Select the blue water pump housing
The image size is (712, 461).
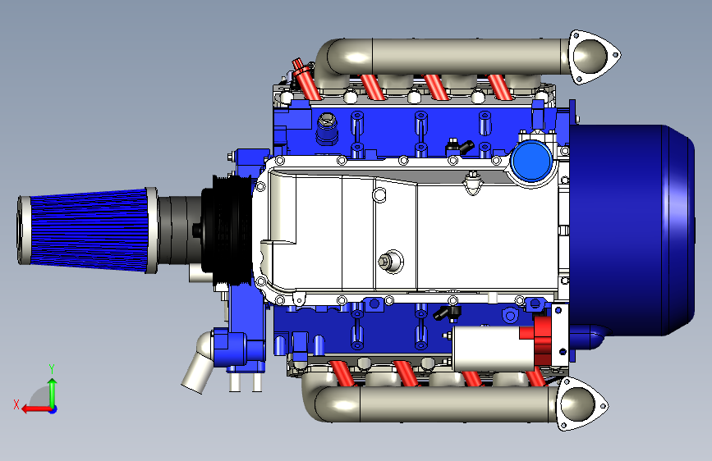(x=240, y=347)
